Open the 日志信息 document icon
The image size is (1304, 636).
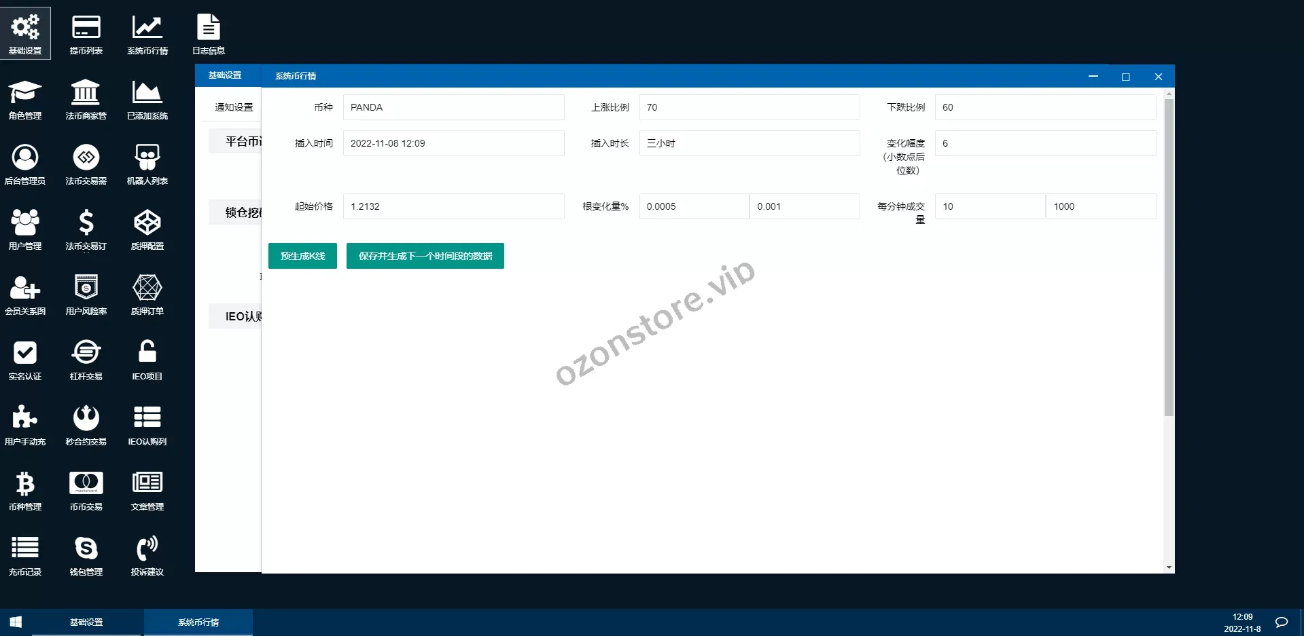click(x=208, y=33)
